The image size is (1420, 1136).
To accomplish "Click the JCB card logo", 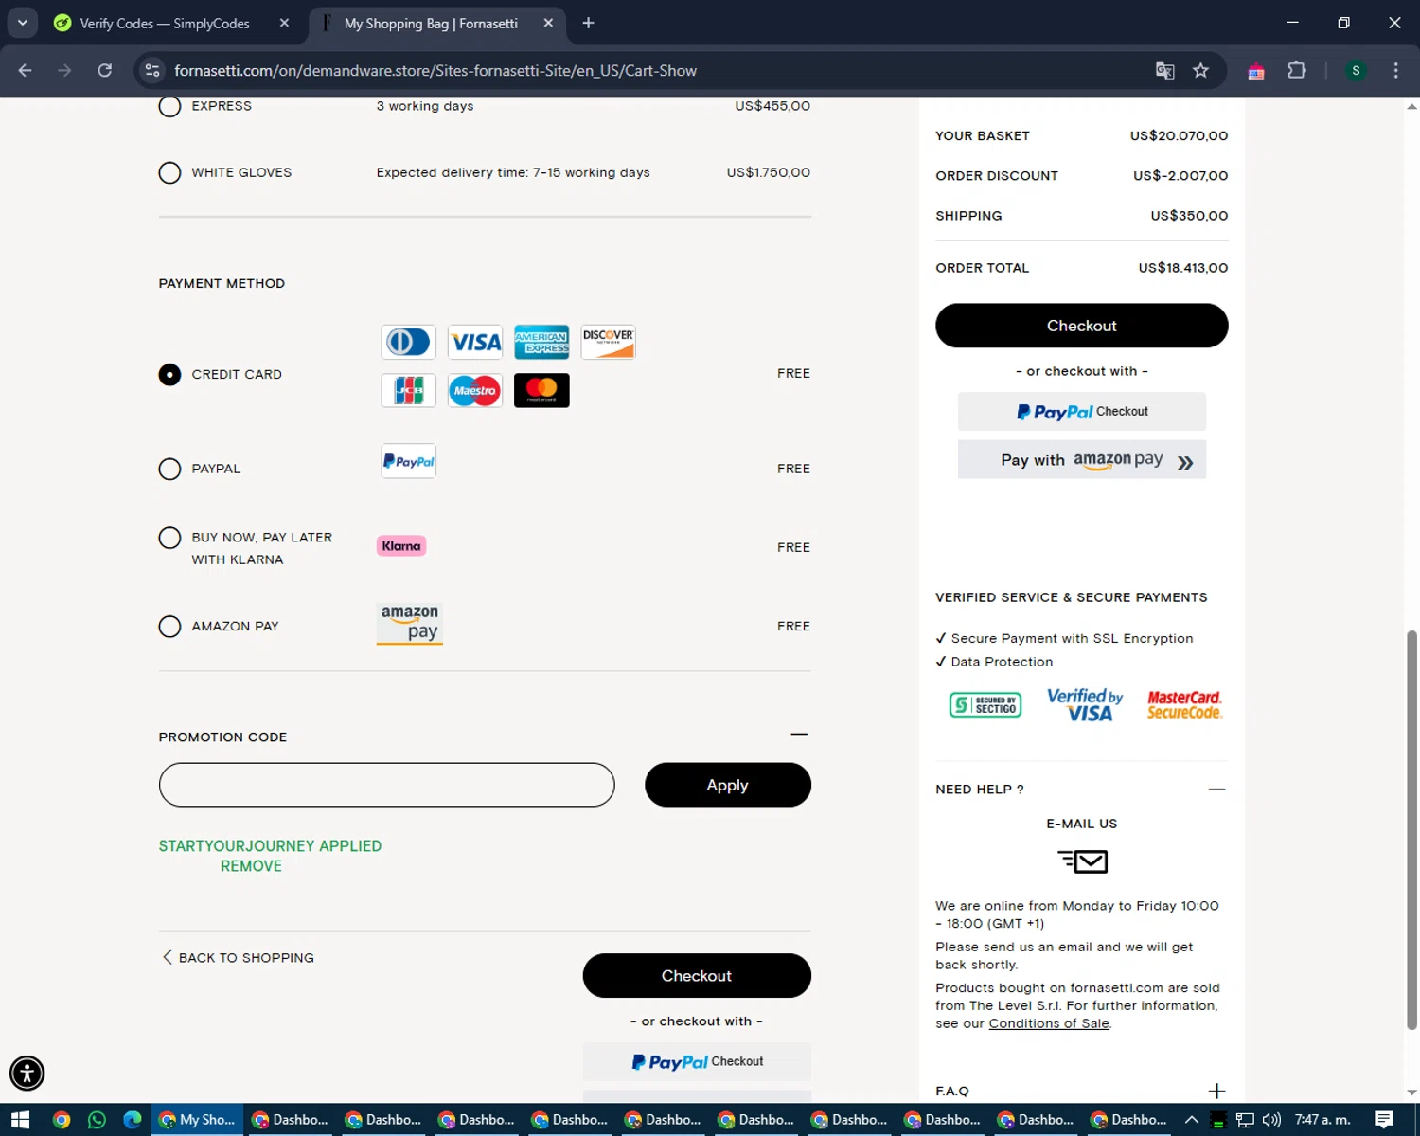I will click(408, 390).
